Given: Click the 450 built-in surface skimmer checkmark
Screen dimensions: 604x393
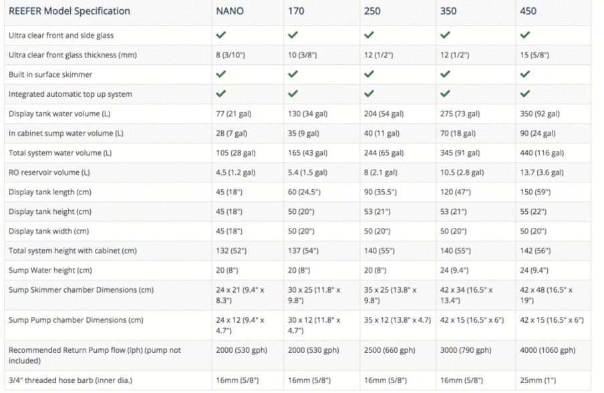Looking at the screenshot, I should tap(525, 74).
